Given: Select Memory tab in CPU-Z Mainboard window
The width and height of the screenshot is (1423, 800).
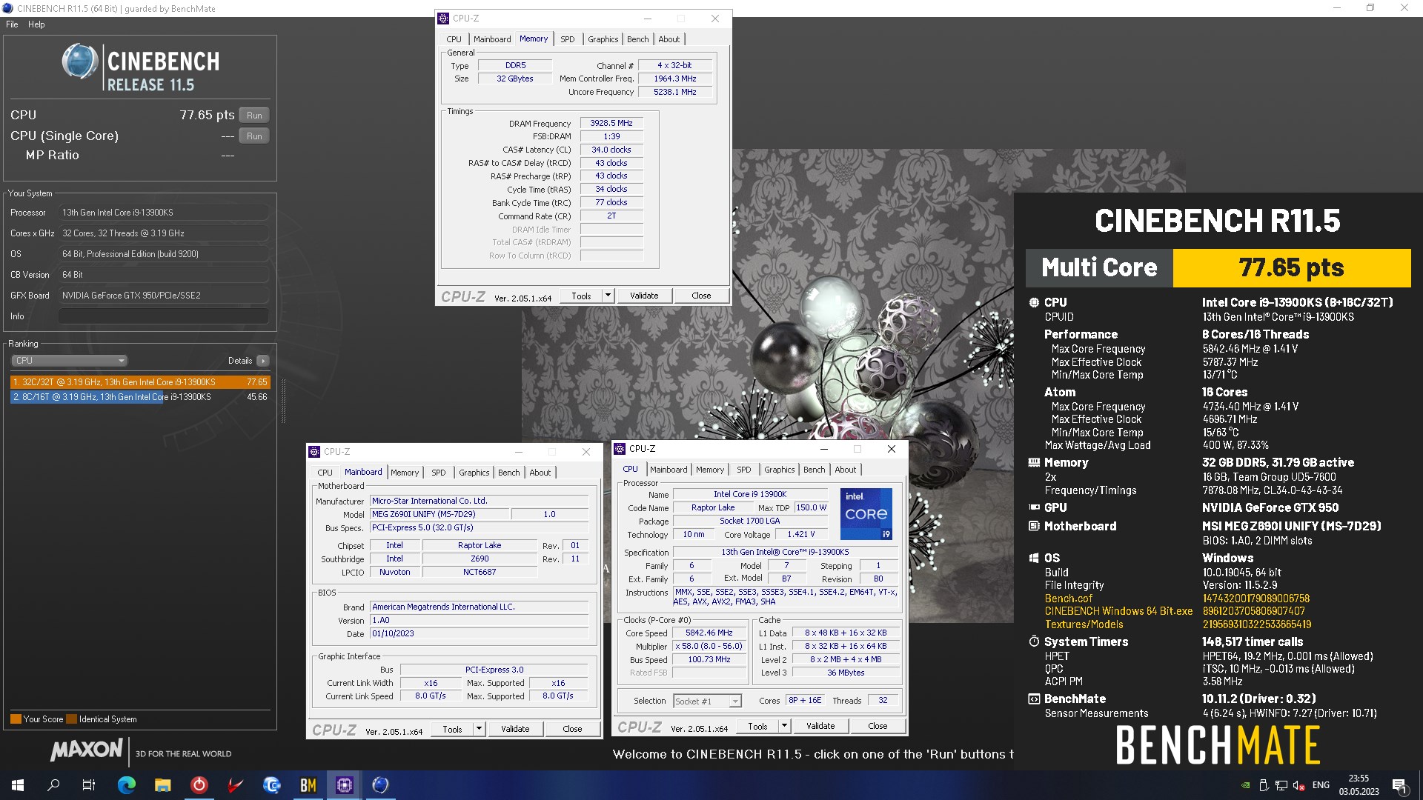Looking at the screenshot, I should pyautogui.click(x=405, y=473).
